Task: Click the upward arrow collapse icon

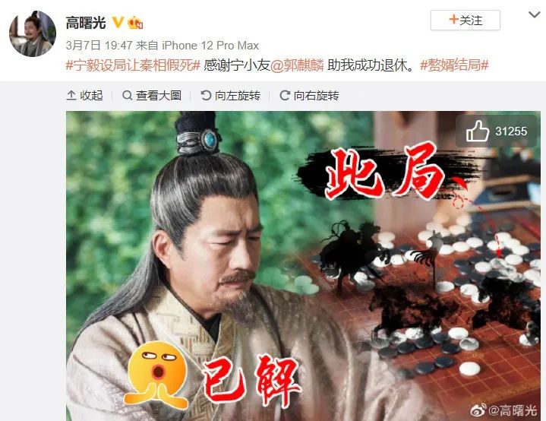Action: click(x=71, y=95)
